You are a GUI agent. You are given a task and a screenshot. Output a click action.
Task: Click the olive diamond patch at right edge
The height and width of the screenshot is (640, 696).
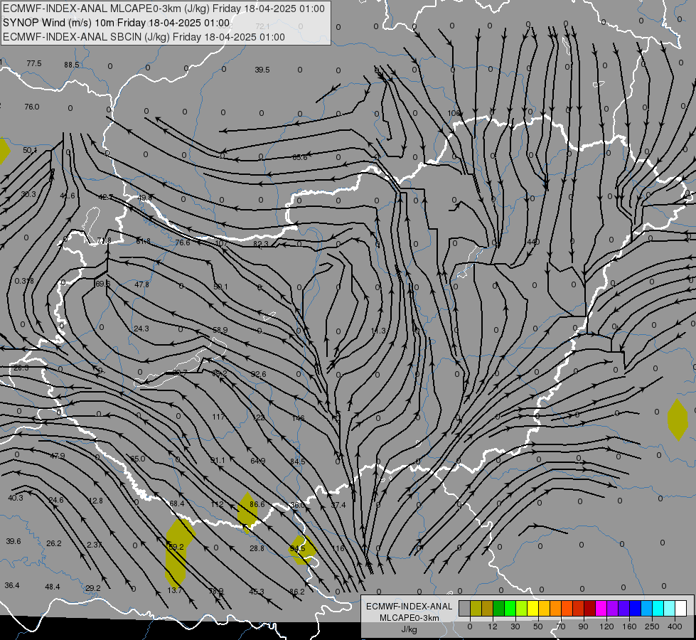pyautogui.click(x=678, y=420)
